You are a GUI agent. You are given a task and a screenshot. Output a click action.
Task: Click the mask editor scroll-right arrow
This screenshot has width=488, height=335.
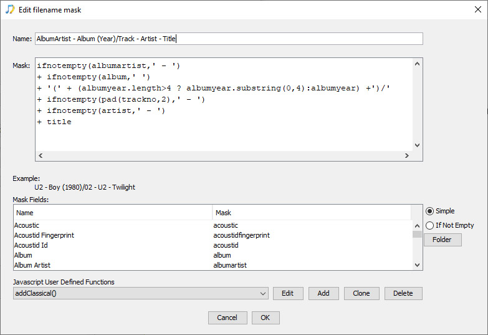[407, 155]
